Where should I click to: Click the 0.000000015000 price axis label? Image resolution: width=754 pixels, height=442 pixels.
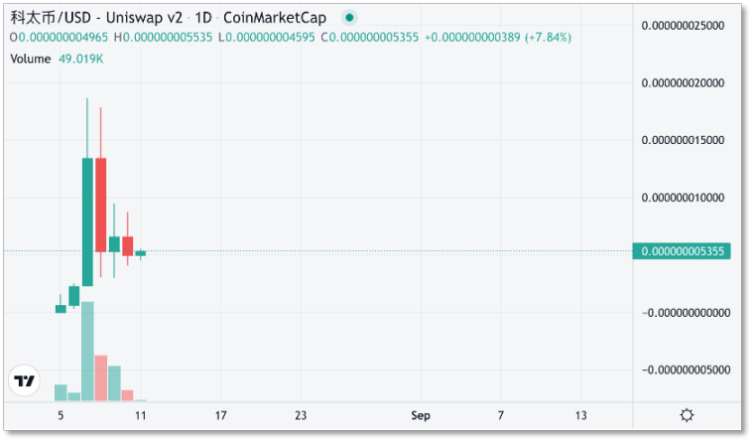tap(683, 140)
